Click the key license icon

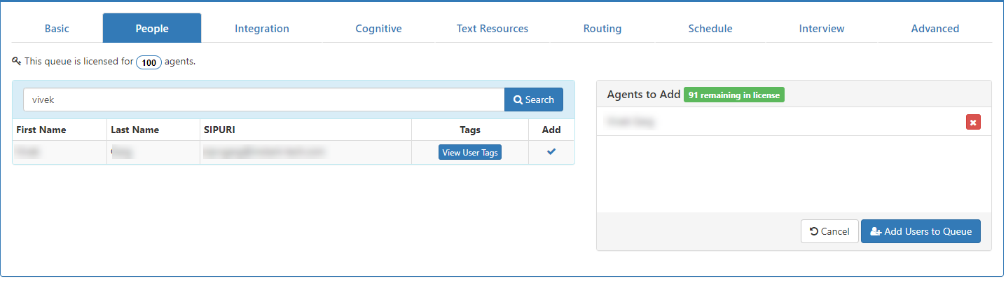17,61
